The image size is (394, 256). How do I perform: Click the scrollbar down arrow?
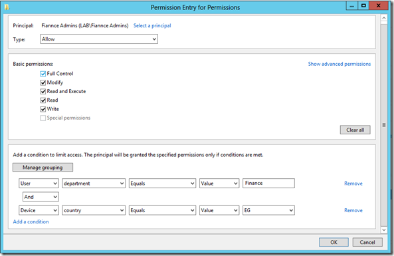click(x=383, y=229)
